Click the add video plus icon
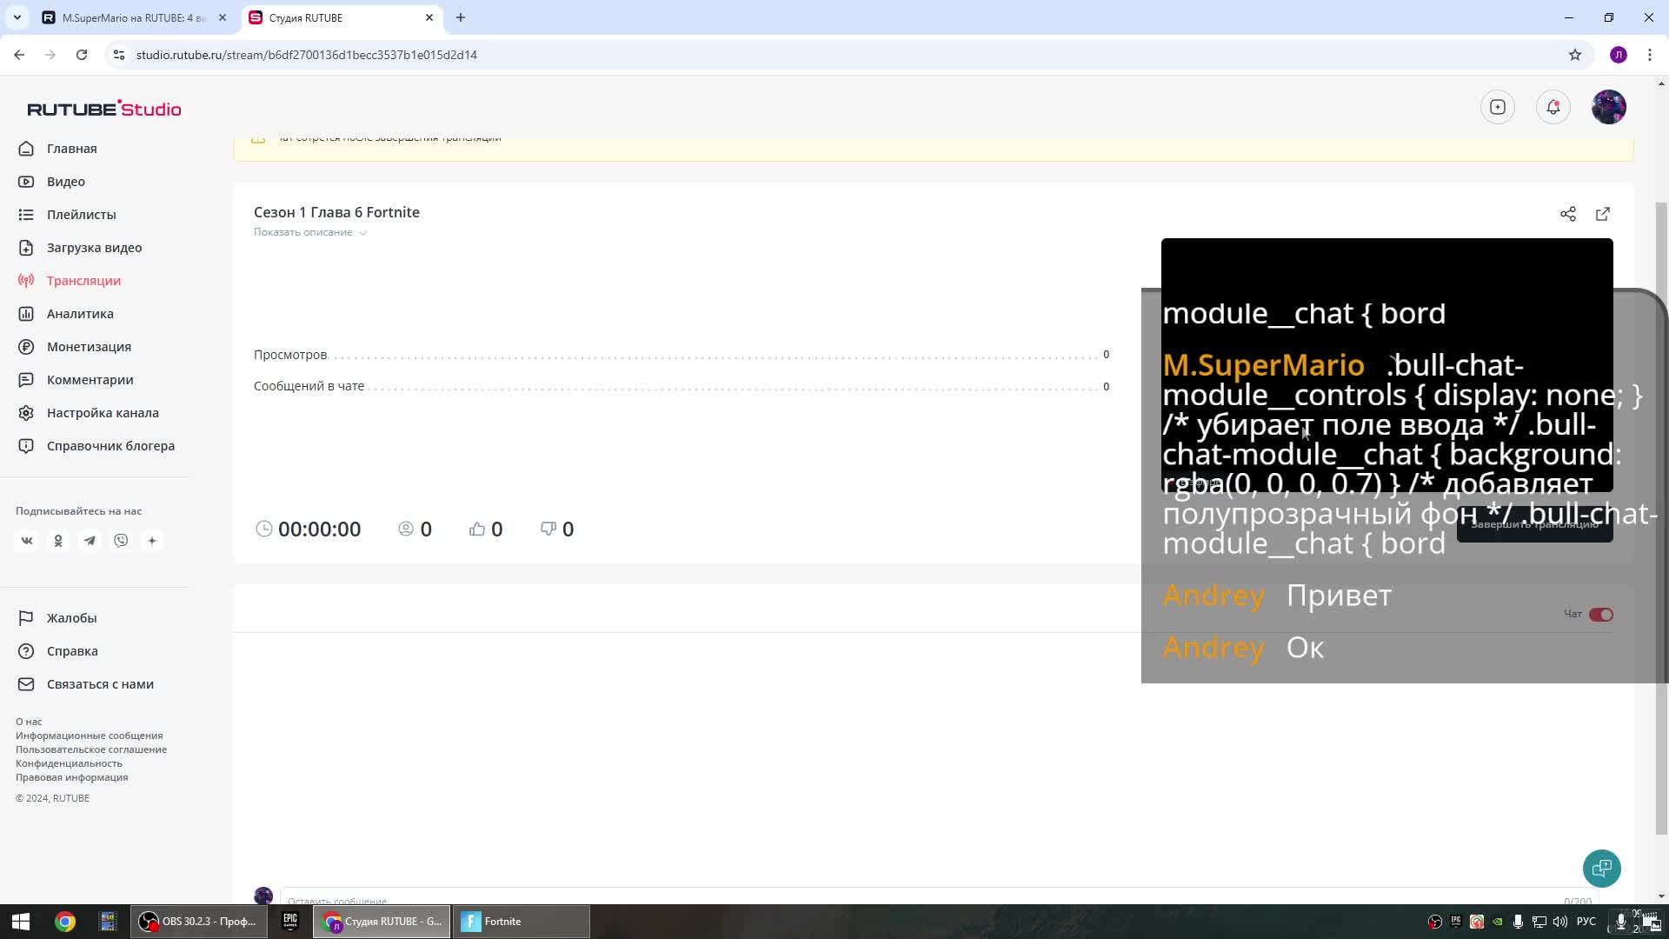The height and width of the screenshot is (939, 1669). [x=1497, y=107]
